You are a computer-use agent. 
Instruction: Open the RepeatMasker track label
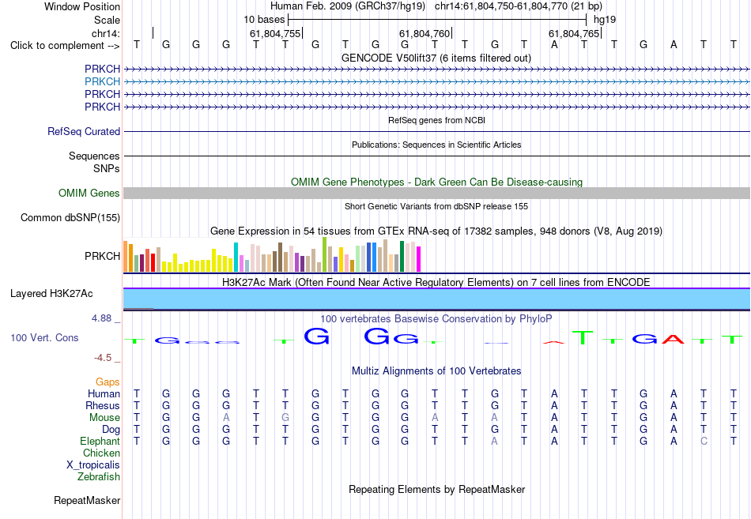(x=87, y=500)
